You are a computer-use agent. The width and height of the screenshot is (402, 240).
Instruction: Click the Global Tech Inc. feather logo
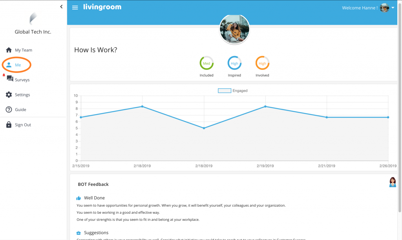[33, 18]
